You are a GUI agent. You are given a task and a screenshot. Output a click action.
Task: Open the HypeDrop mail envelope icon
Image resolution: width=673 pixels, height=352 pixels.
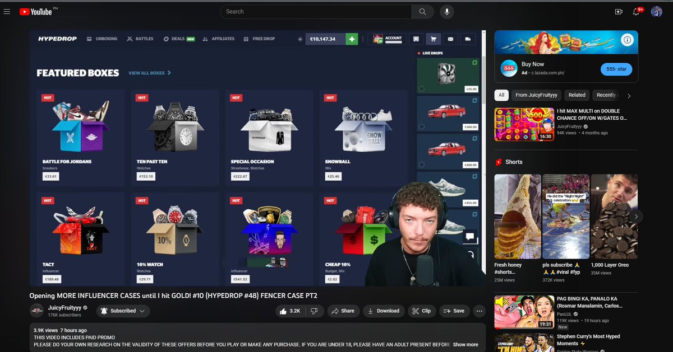pyautogui.click(x=450, y=39)
